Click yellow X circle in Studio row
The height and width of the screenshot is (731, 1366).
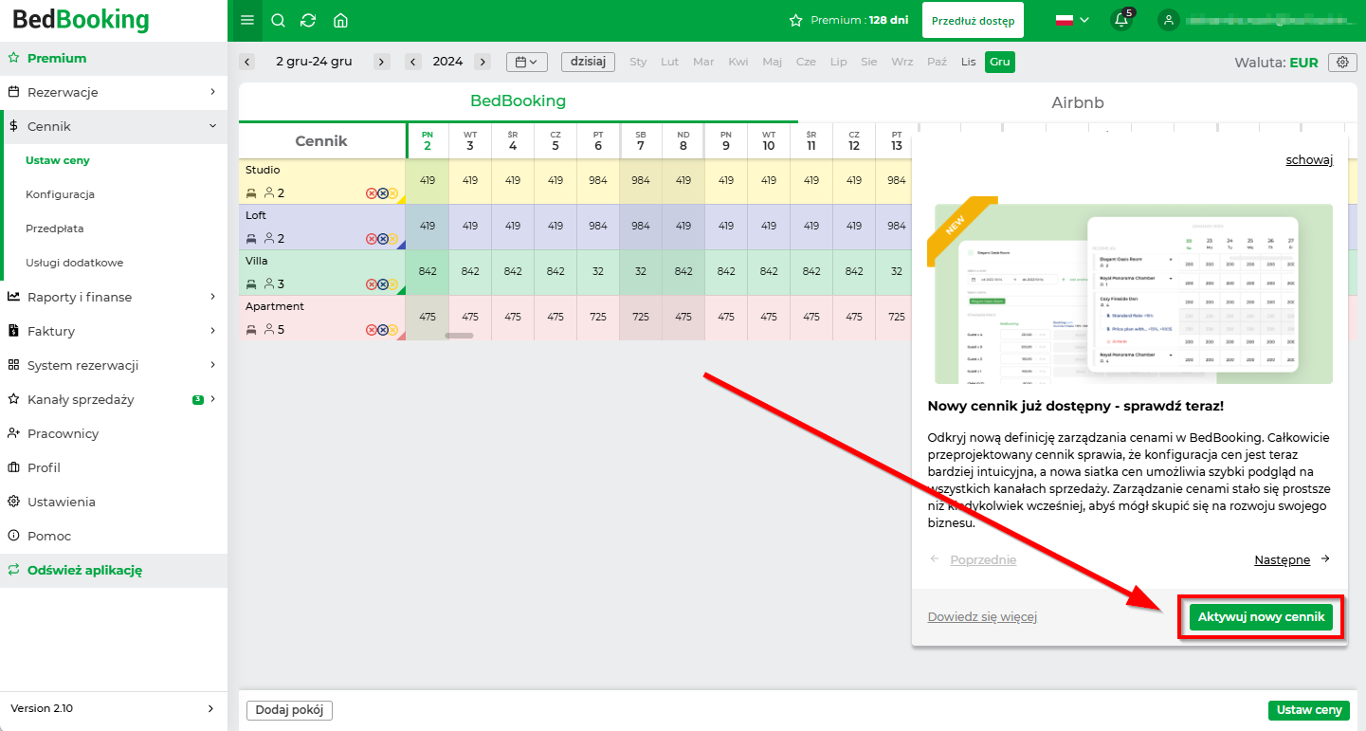[x=392, y=193]
